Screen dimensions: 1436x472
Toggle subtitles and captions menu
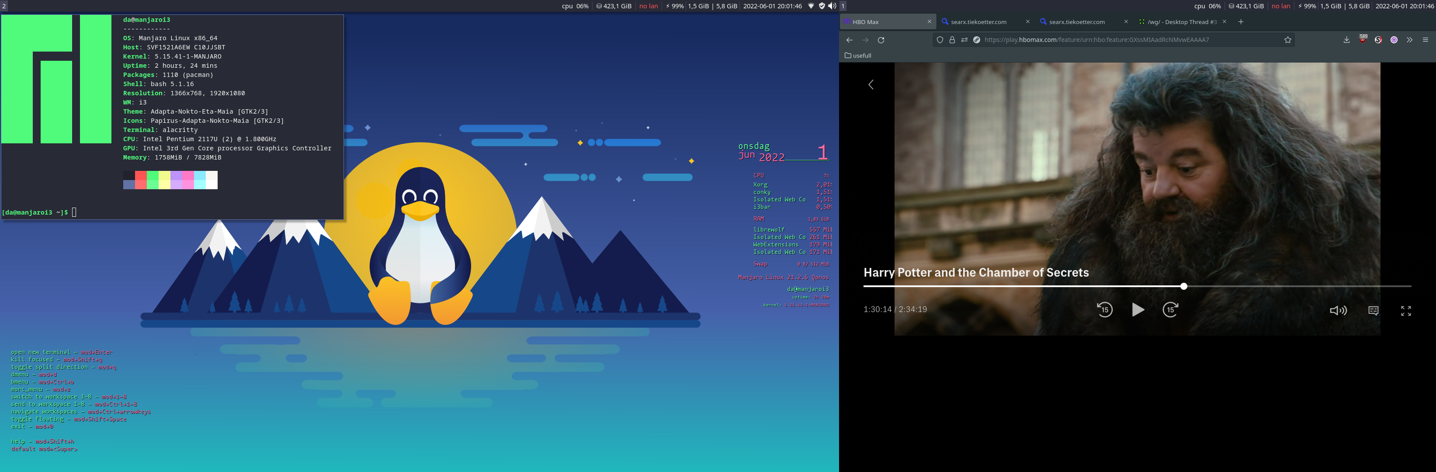click(x=1373, y=310)
